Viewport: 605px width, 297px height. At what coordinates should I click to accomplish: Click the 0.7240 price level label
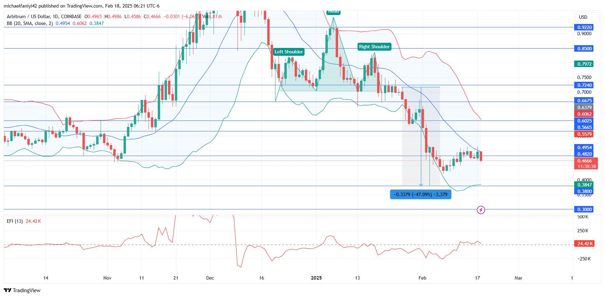(584, 85)
